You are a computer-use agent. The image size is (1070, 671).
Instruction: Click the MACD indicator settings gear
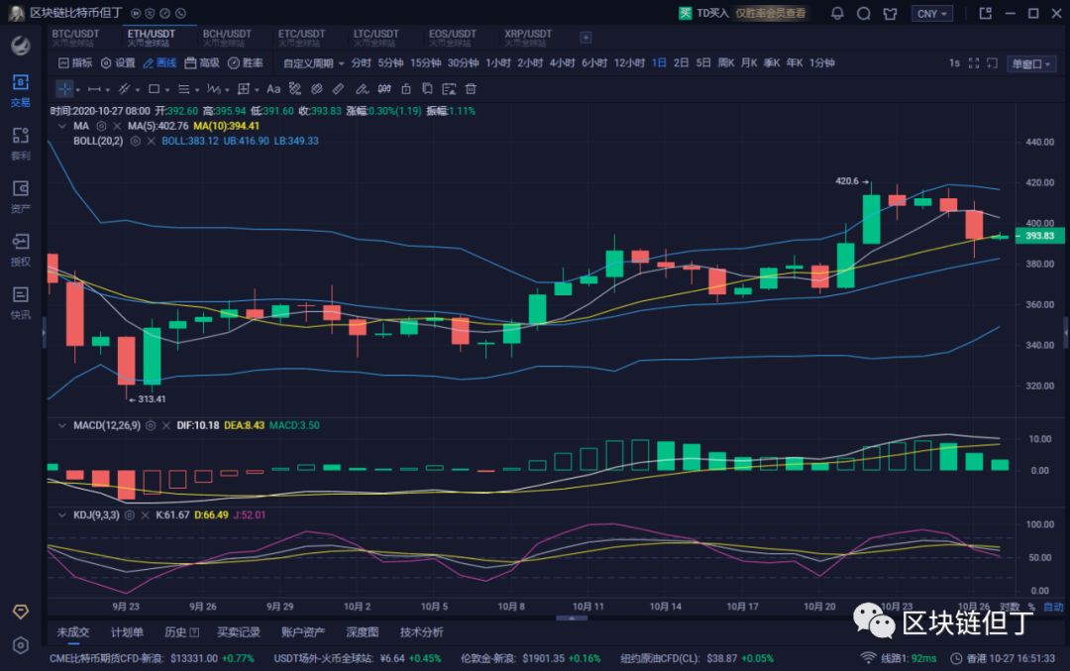[x=151, y=425]
